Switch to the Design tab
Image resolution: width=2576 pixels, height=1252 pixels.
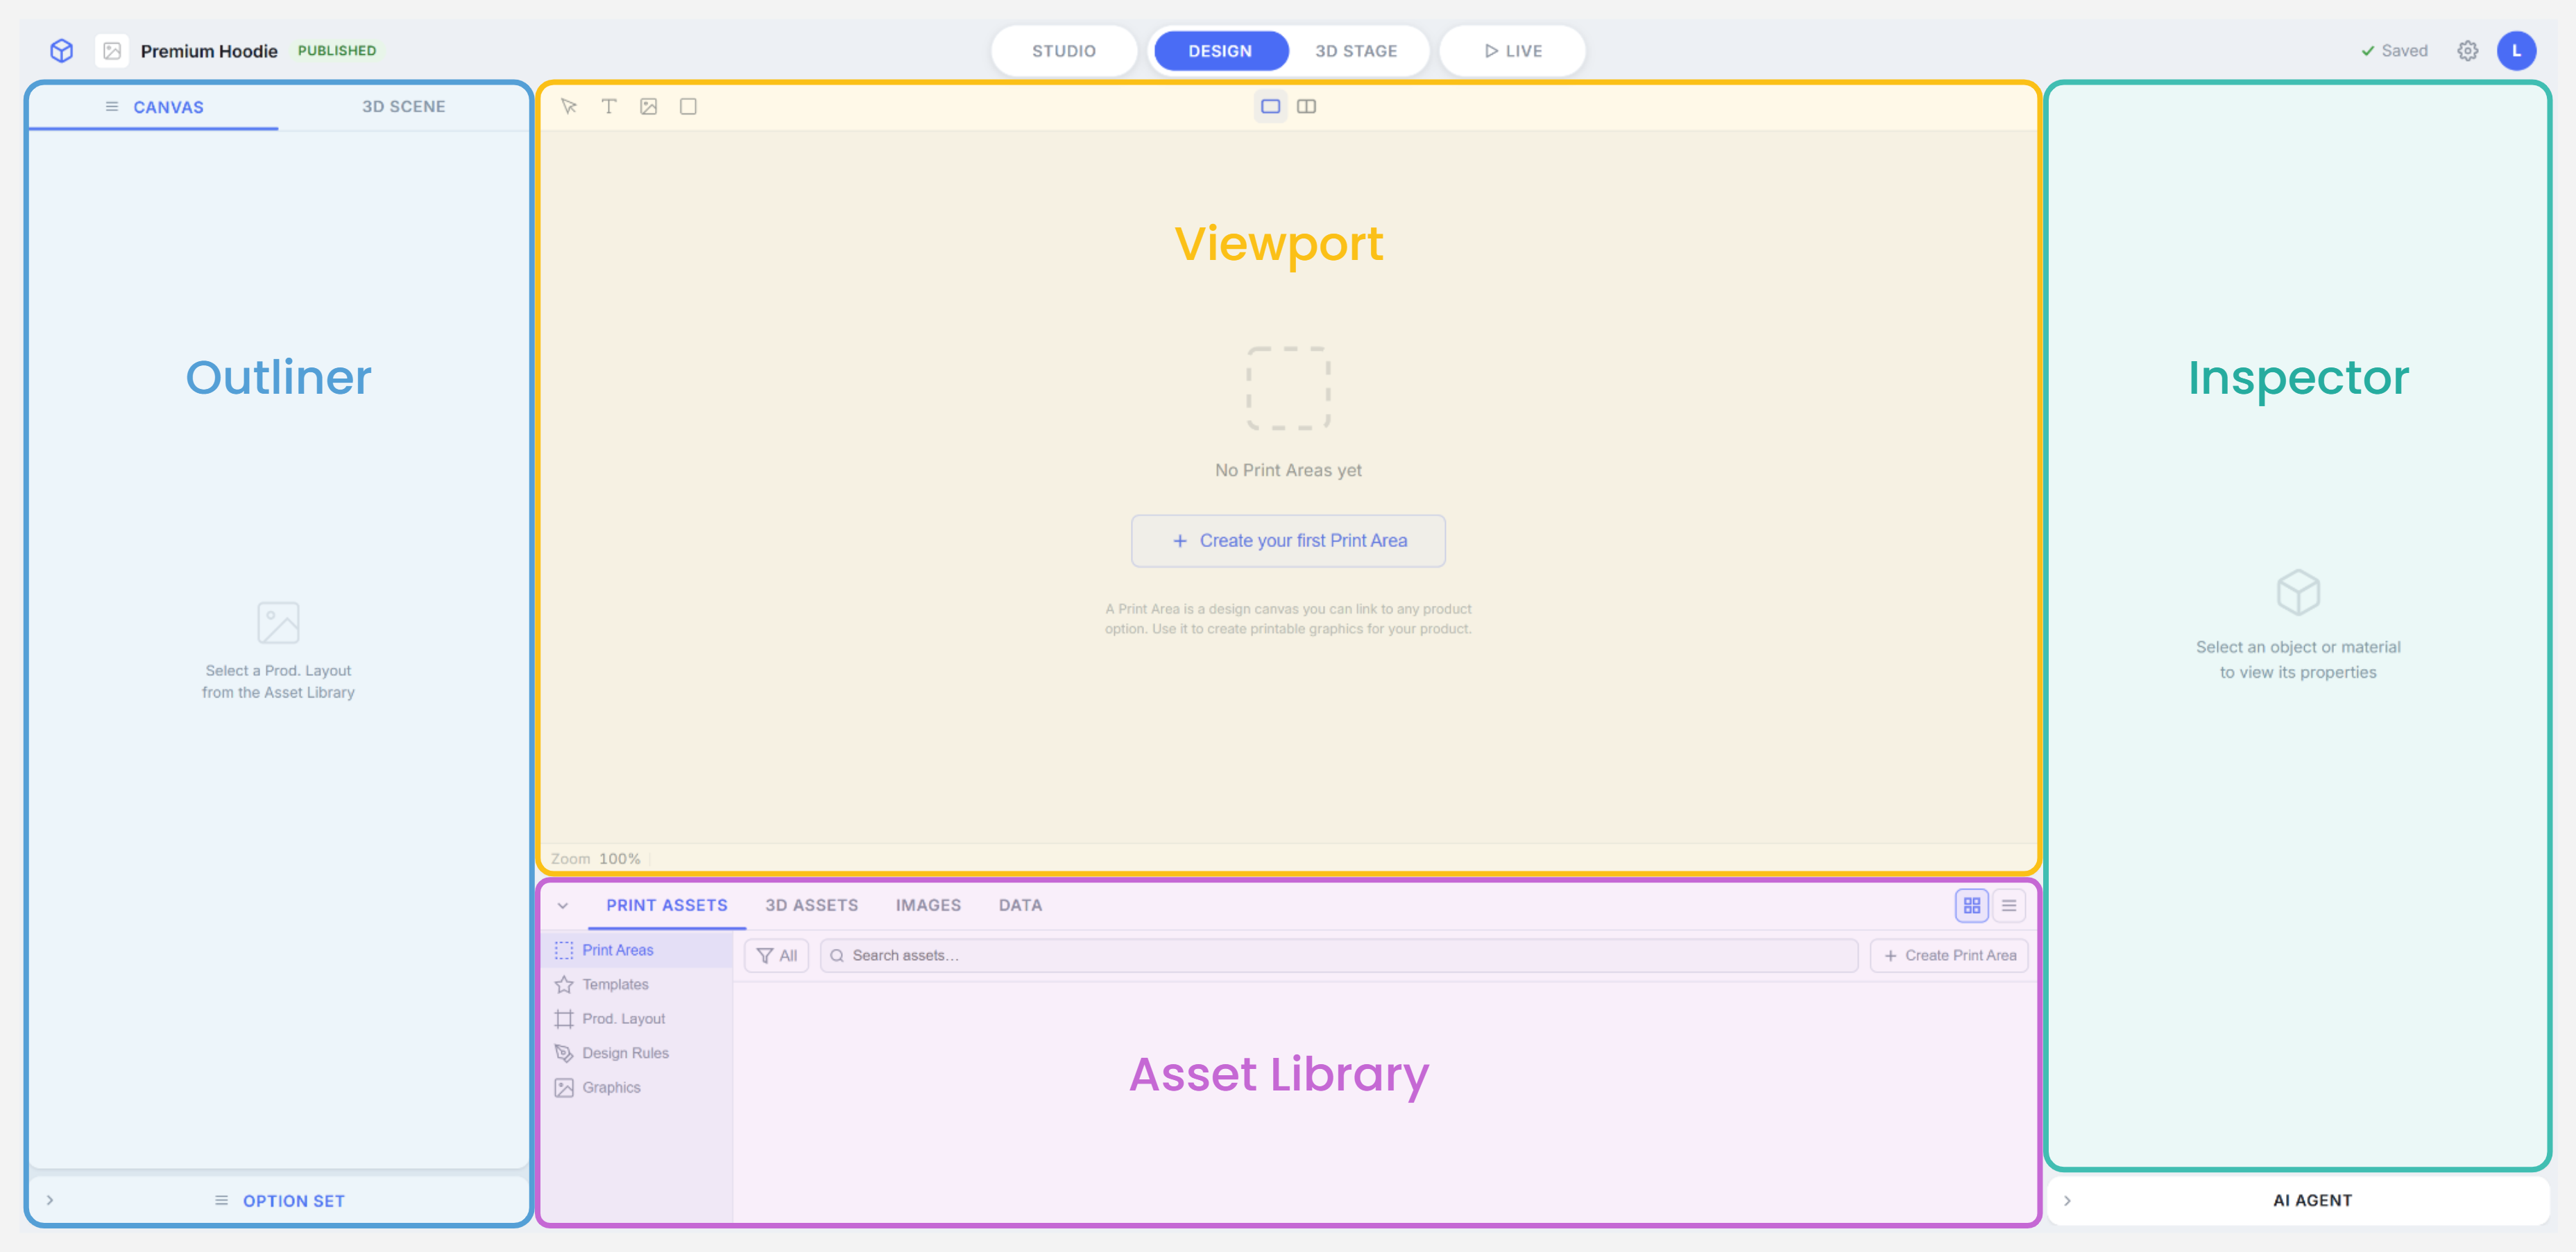1220,51
